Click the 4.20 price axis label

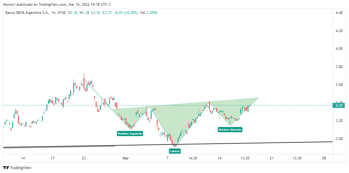[339, 31]
